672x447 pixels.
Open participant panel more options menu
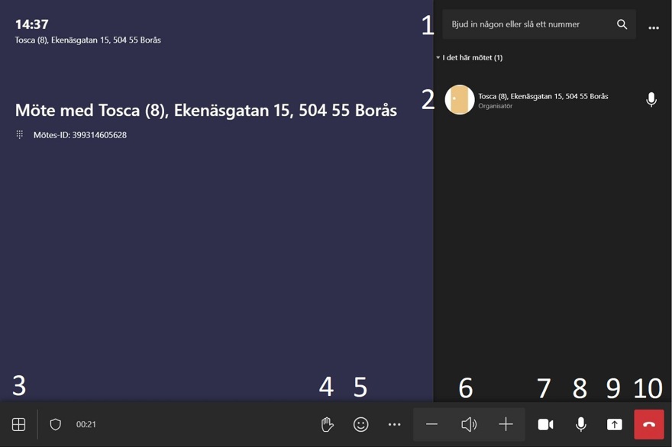pos(654,27)
